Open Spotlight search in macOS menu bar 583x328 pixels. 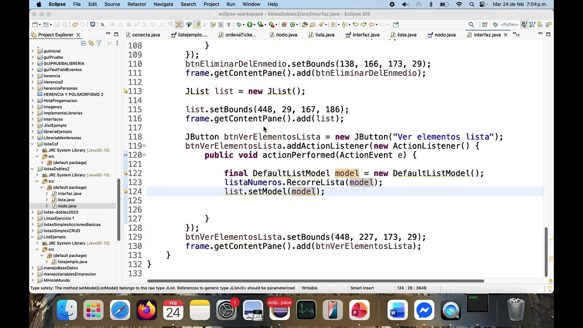point(471,4)
